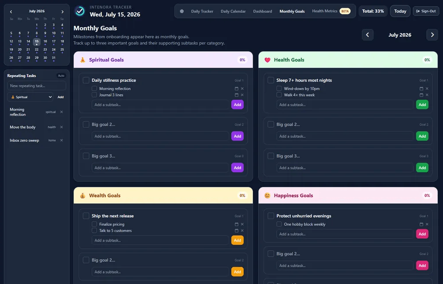443x284 pixels.
Task: Click the Total: 33% progress badge
Action: pyautogui.click(x=373, y=11)
